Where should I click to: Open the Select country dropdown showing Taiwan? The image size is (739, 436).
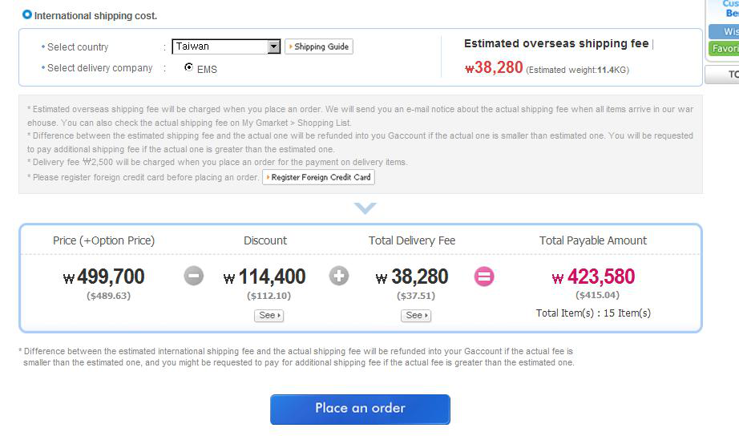pos(220,46)
